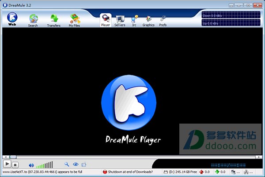This screenshot has height=177, width=265.
Task: Open the My Files section
Action: click(x=74, y=20)
